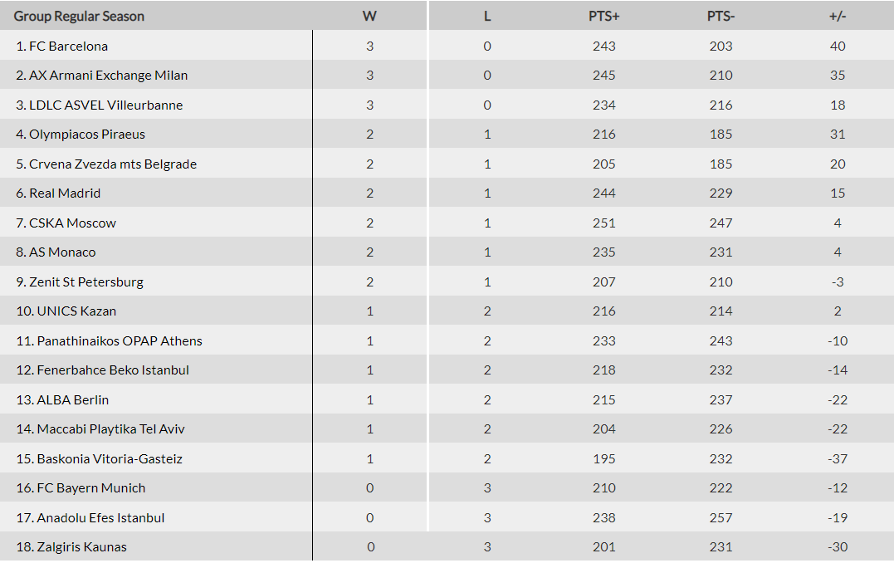
Task: Click ALBA Berlin in the table
Action: click(73, 400)
